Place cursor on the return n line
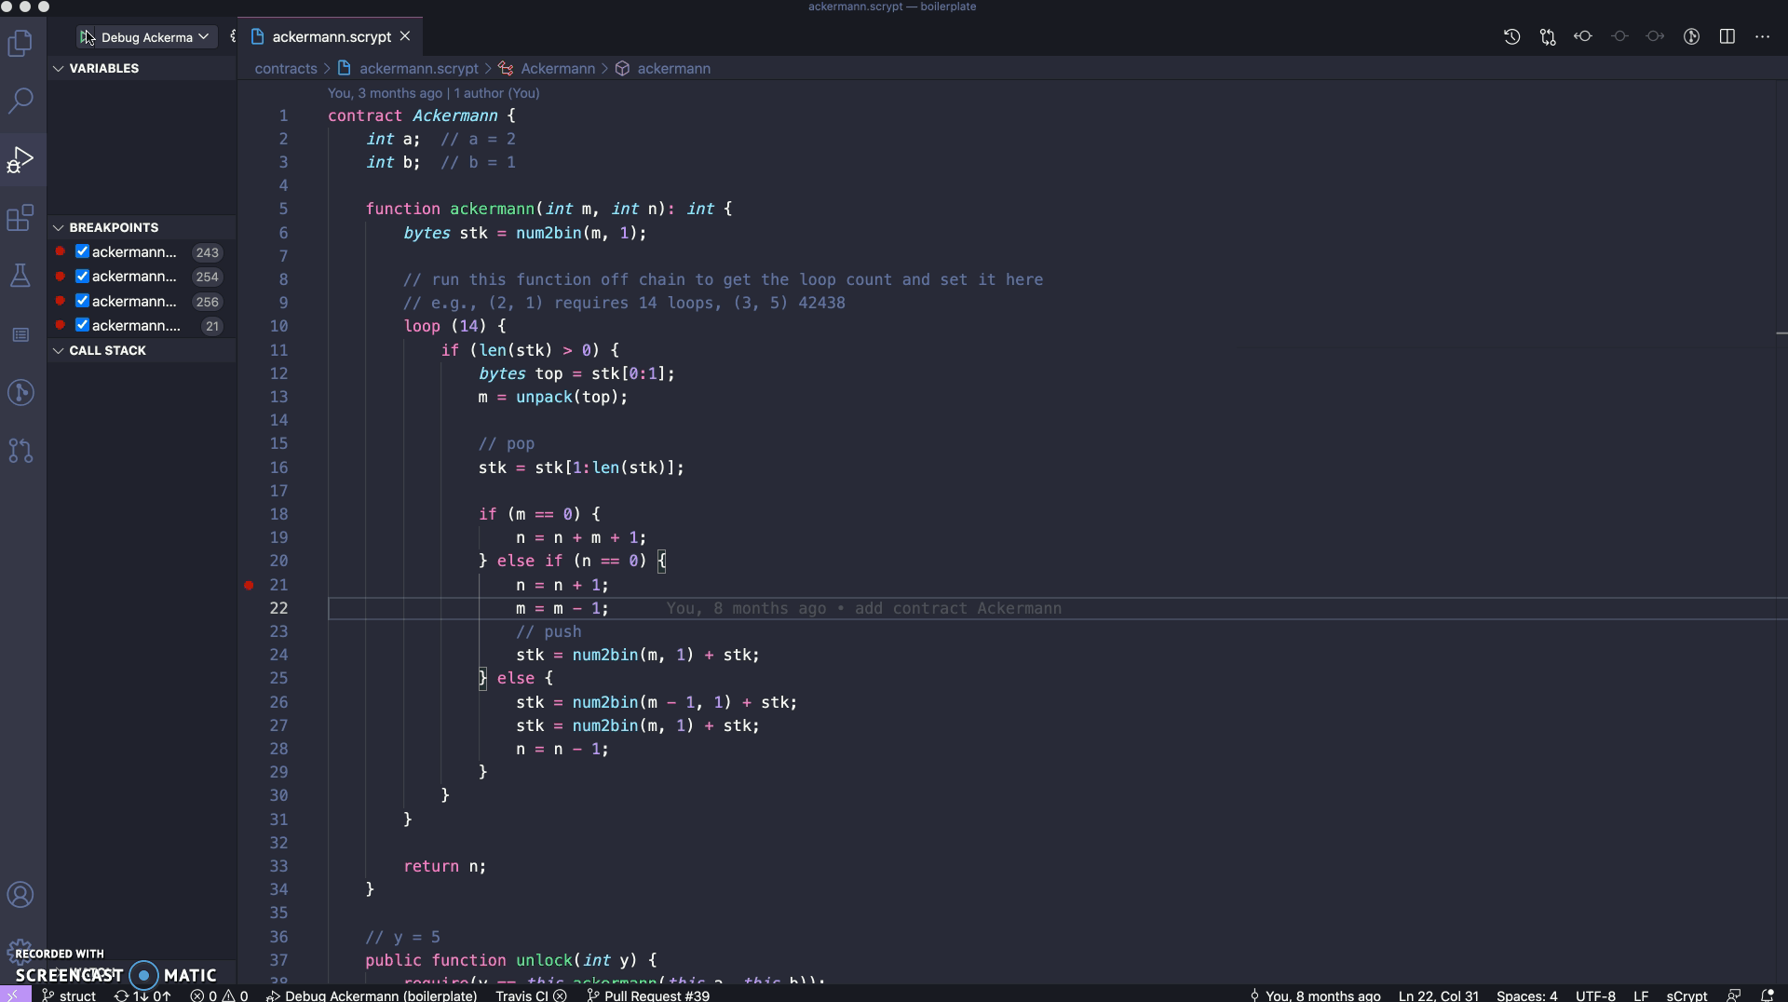 tap(444, 866)
